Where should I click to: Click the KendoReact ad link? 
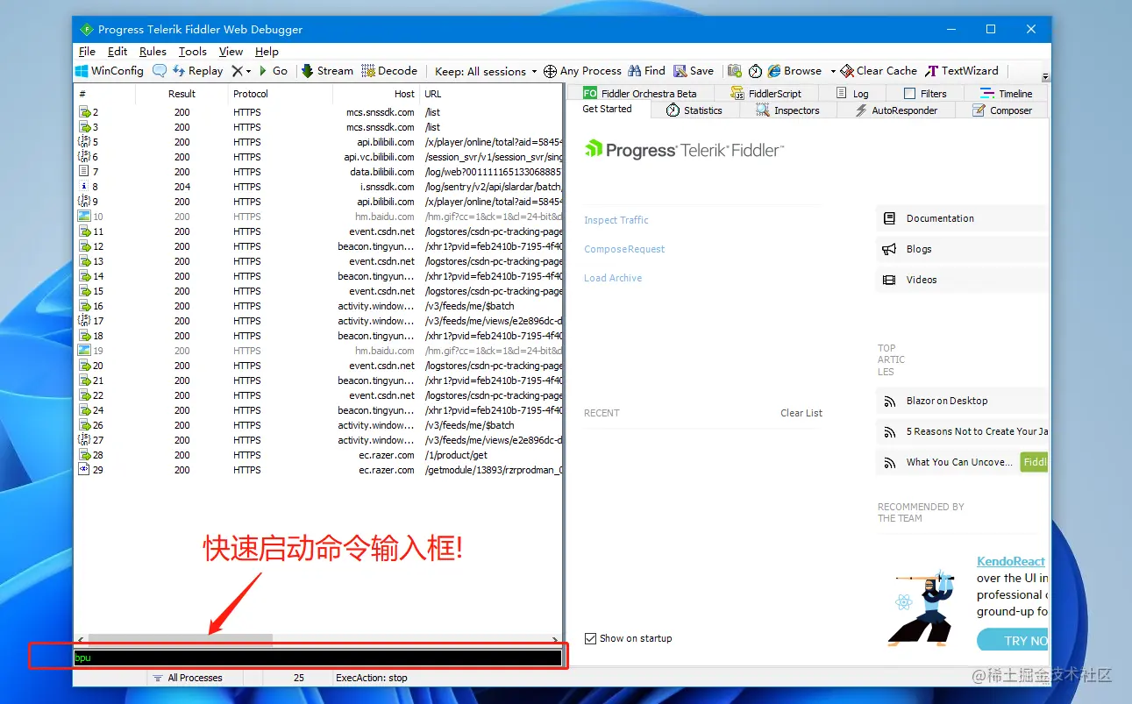[x=1011, y=561]
